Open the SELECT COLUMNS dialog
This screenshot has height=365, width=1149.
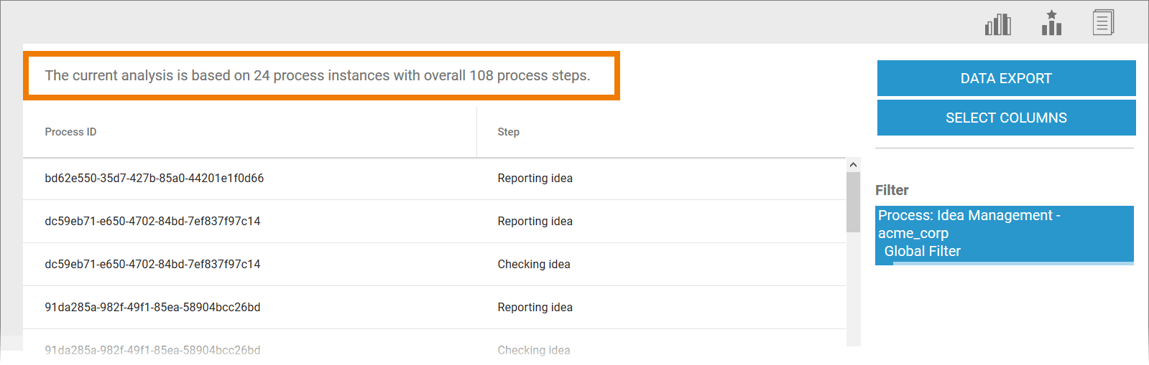1006,118
